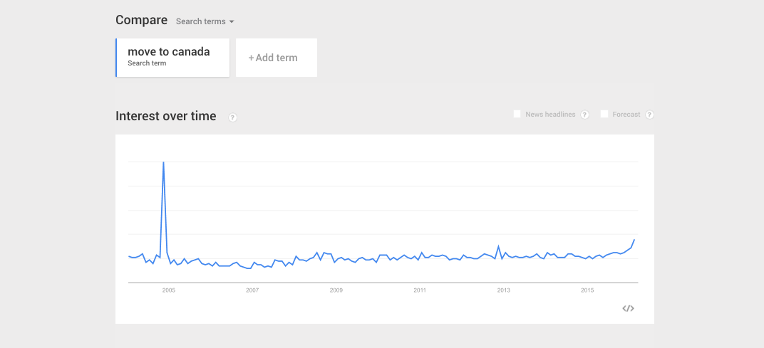
Task: Click the 2009 label on time axis
Action: tap(336, 290)
